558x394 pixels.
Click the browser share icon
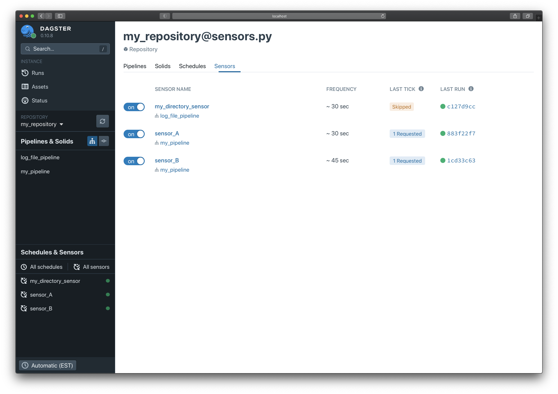tap(515, 16)
